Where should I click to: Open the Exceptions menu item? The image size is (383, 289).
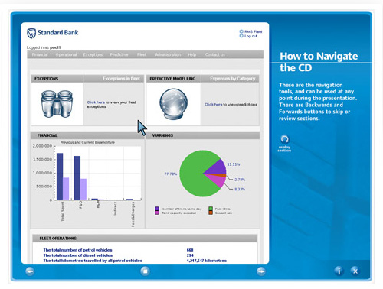93,54
